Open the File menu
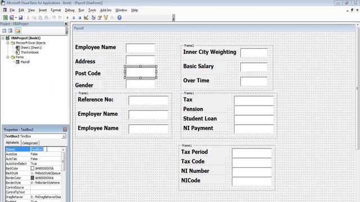 click(x=12, y=10)
